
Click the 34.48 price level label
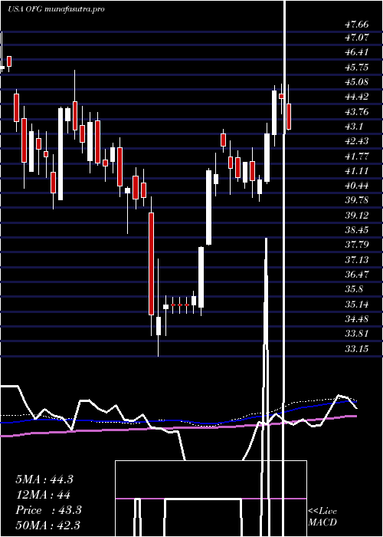coord(357,319)
